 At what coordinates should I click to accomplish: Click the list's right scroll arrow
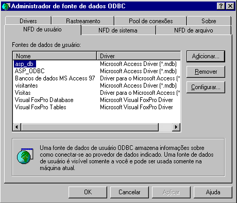point(176,127)
